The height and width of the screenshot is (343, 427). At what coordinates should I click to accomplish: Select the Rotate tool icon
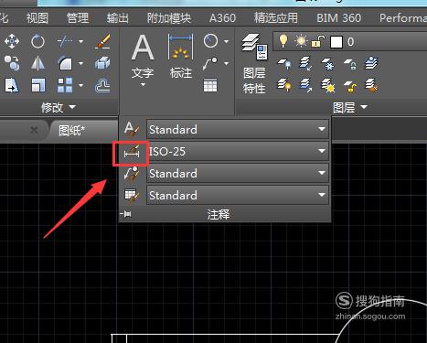(x=37, y=41)
